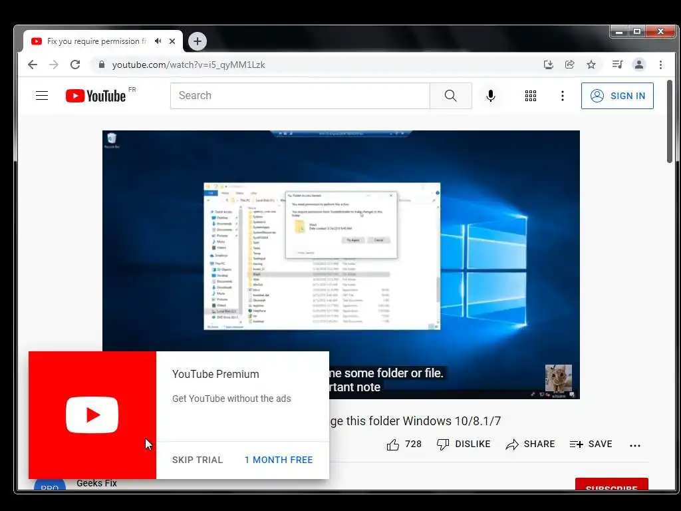Click the YouTube Premium heading text
Screen dimensions: 681x511
coord(215,374)
